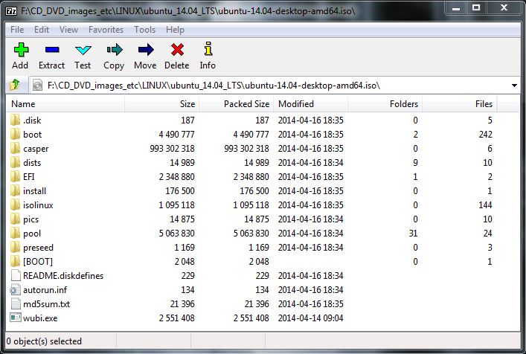
Task: Select the isolinux folder name
Action: tap(38, 205)
